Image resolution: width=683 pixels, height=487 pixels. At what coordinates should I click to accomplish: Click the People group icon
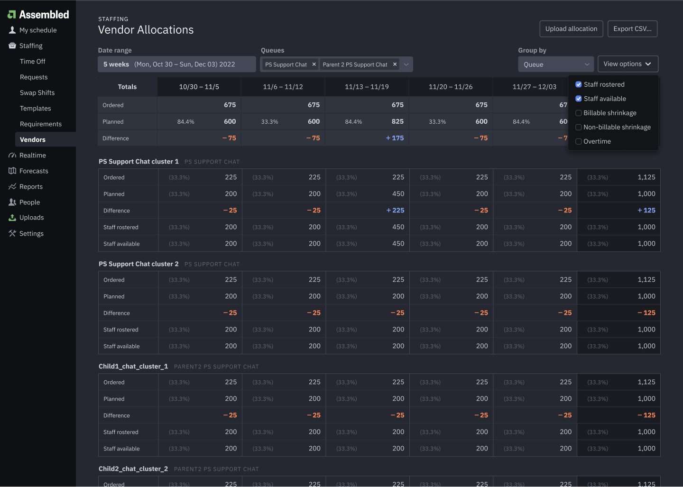(12, 202)
